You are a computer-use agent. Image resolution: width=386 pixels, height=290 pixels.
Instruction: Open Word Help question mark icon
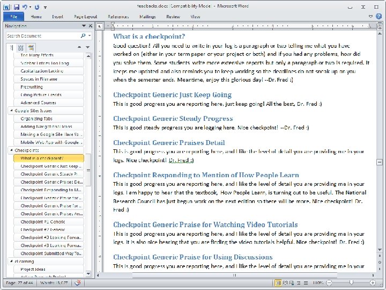[378, 17]
